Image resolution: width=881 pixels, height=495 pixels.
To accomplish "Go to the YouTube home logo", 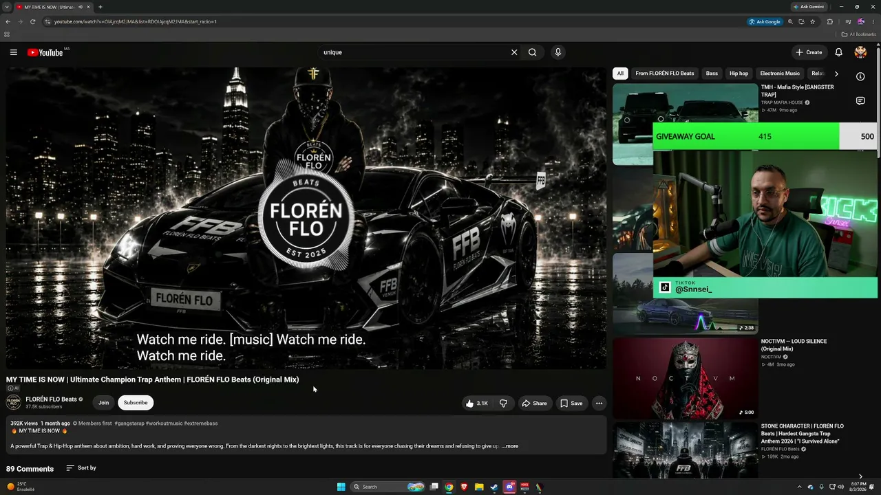I will coord(45,52).
